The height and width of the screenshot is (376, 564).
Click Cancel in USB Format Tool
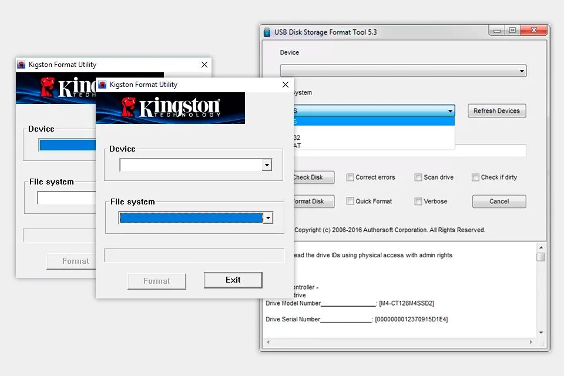pos(499,202)
